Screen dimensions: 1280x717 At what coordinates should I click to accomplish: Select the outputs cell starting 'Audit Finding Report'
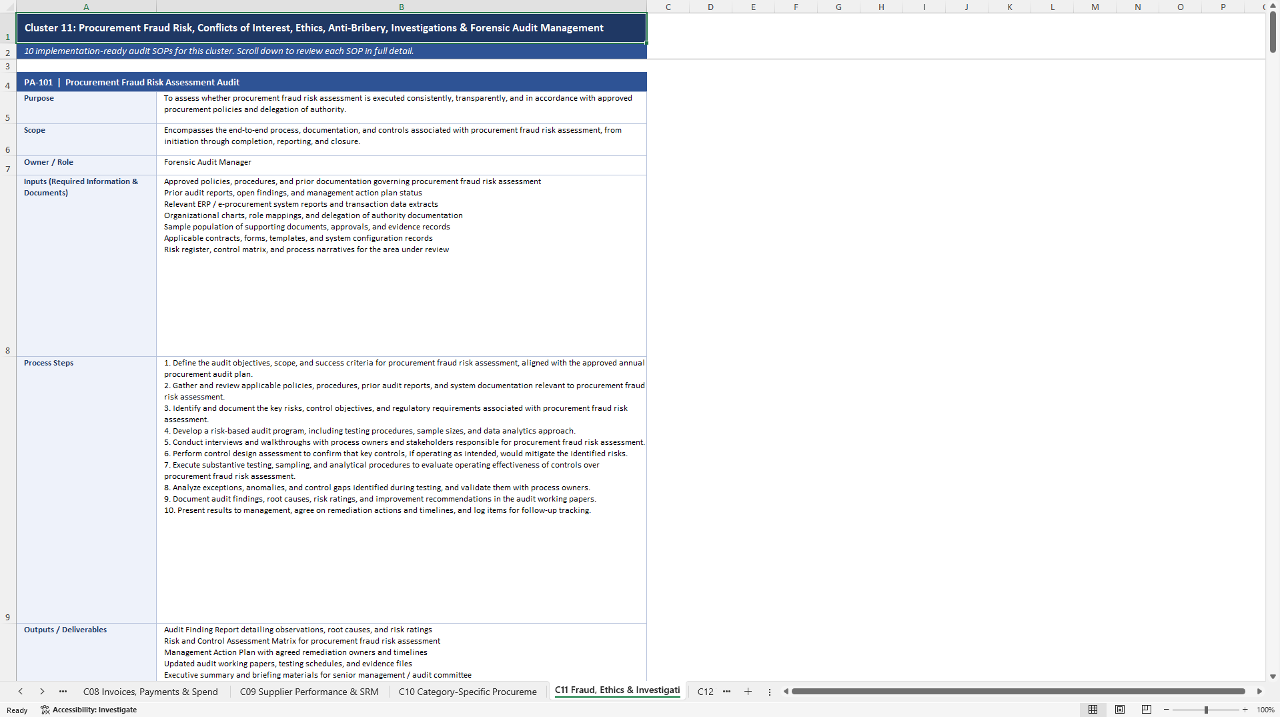[402, 652]
